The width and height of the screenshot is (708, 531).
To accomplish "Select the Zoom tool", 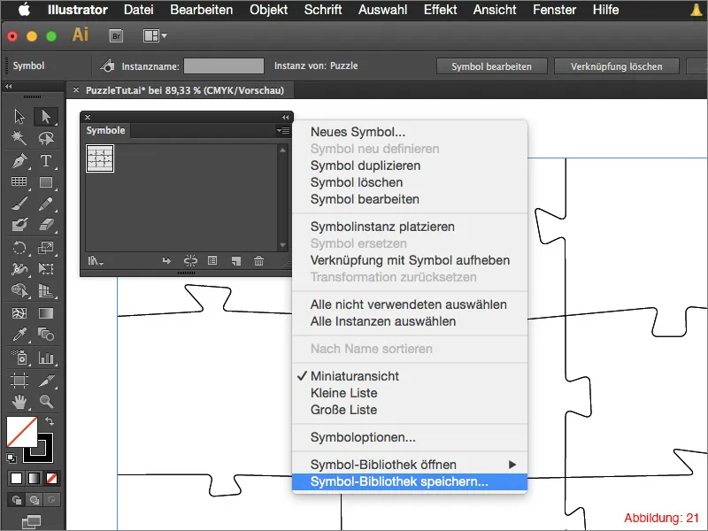I will [46, 402].
